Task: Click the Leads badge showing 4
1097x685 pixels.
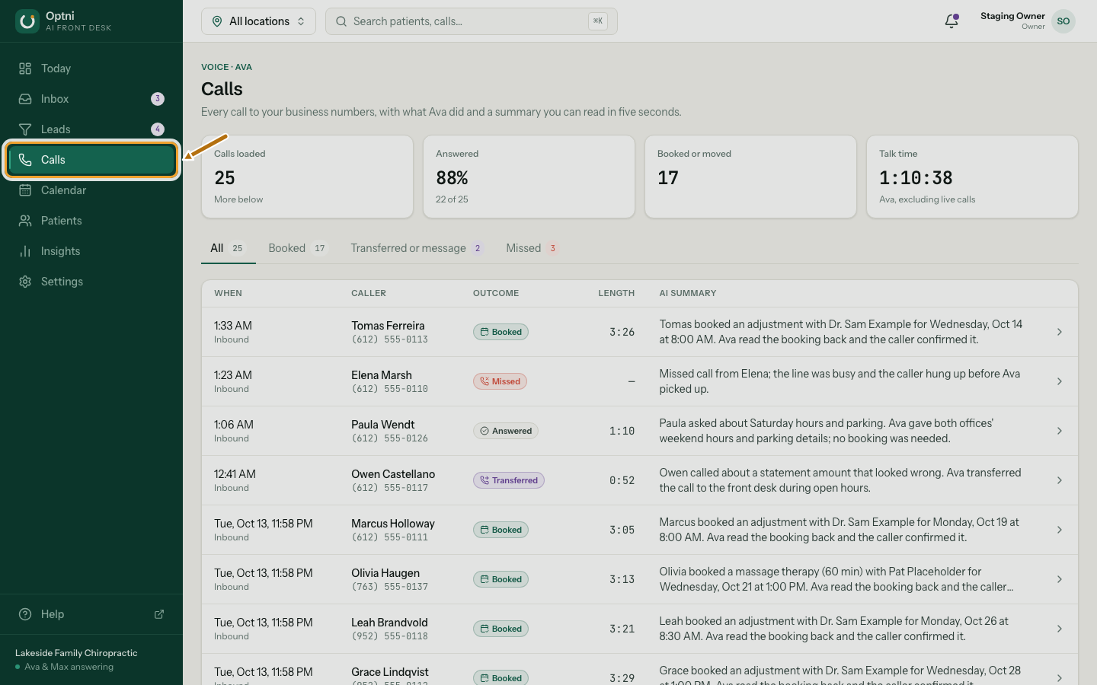Action: click(x=158, y=129)
